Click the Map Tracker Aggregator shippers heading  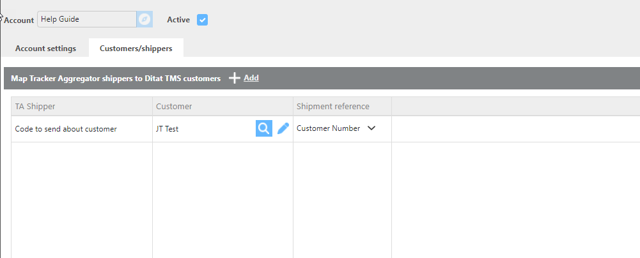click(x=116, y=79)
